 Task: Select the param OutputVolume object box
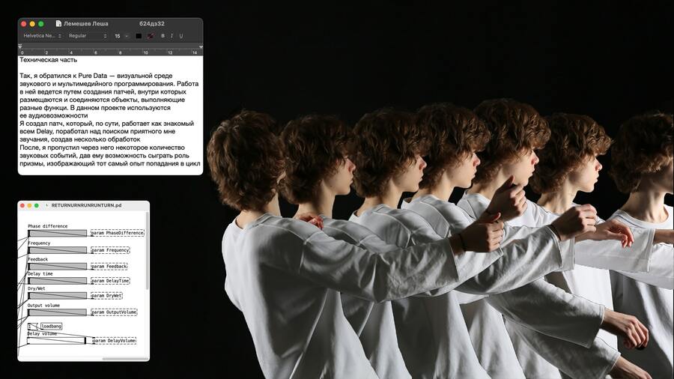(114, 312)
